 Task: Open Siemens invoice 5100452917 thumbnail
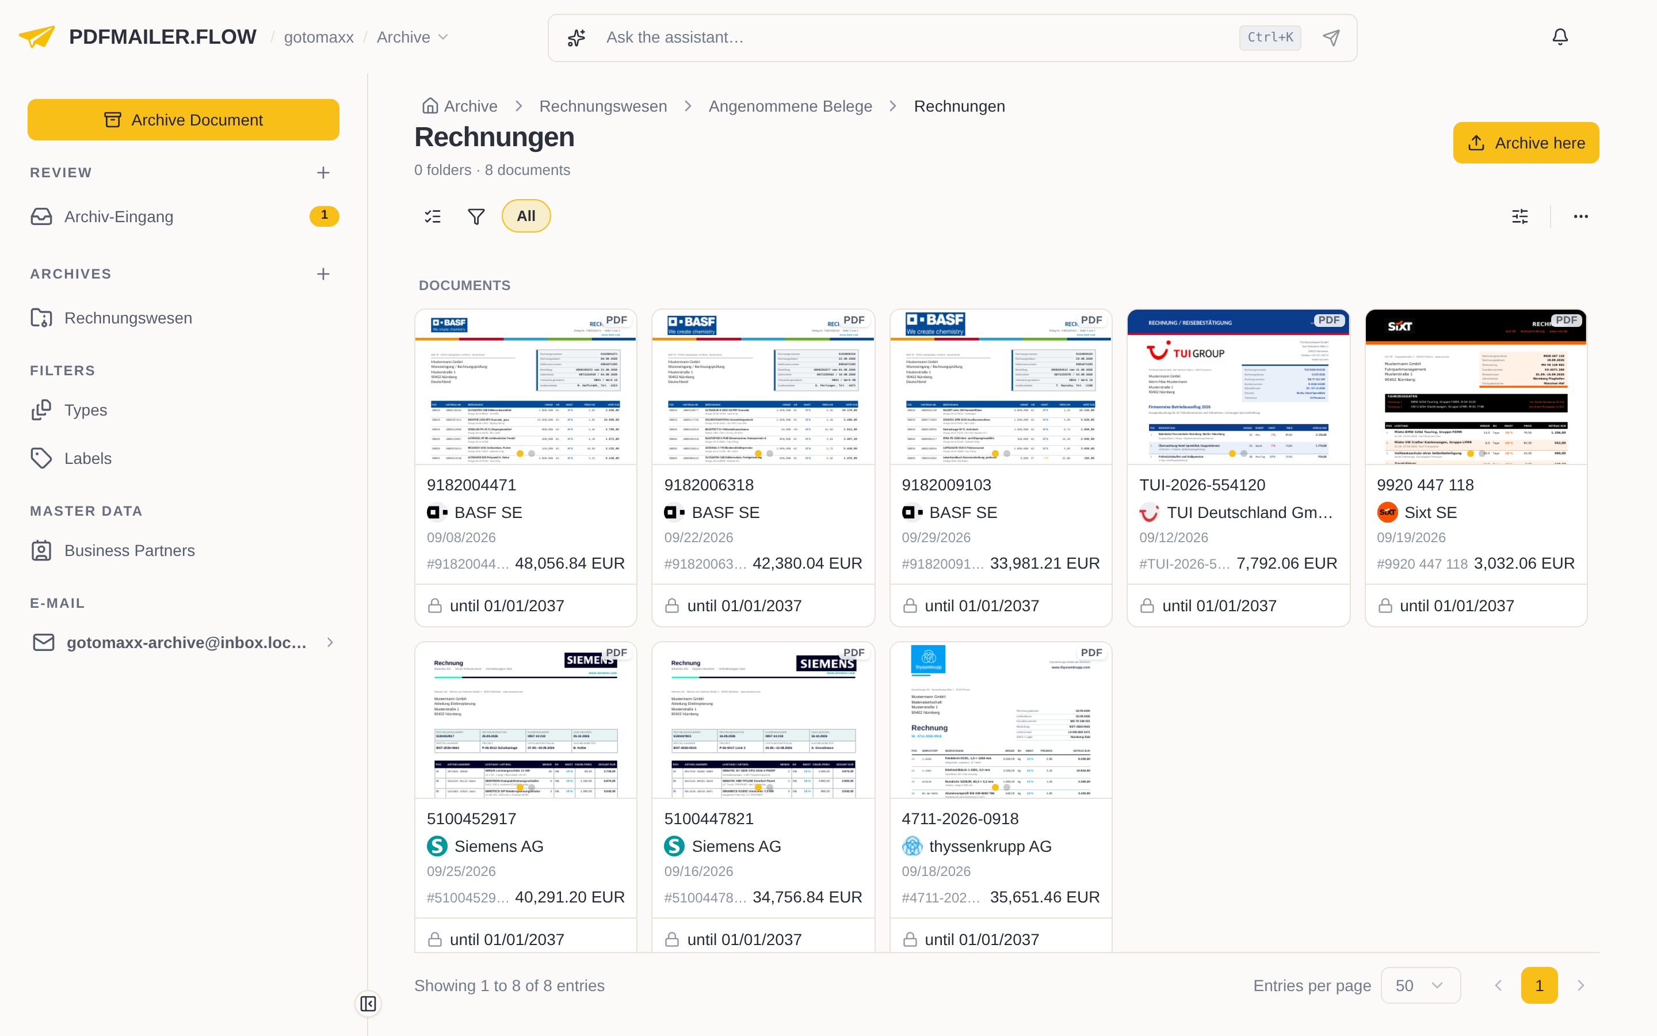click(x=526, y=720)
